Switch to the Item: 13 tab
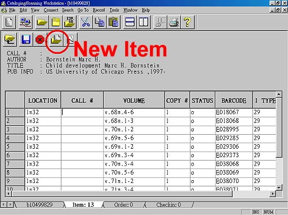This screenshot has height=215, width=288. click(83, 205)
